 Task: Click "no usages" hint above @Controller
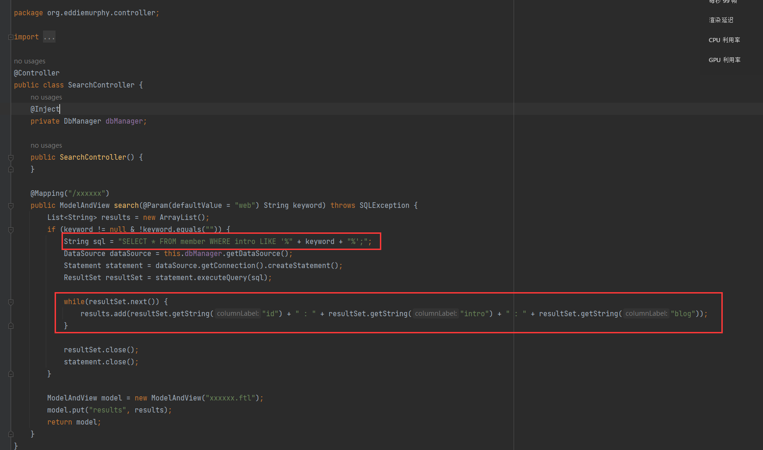tap(30, 61)
